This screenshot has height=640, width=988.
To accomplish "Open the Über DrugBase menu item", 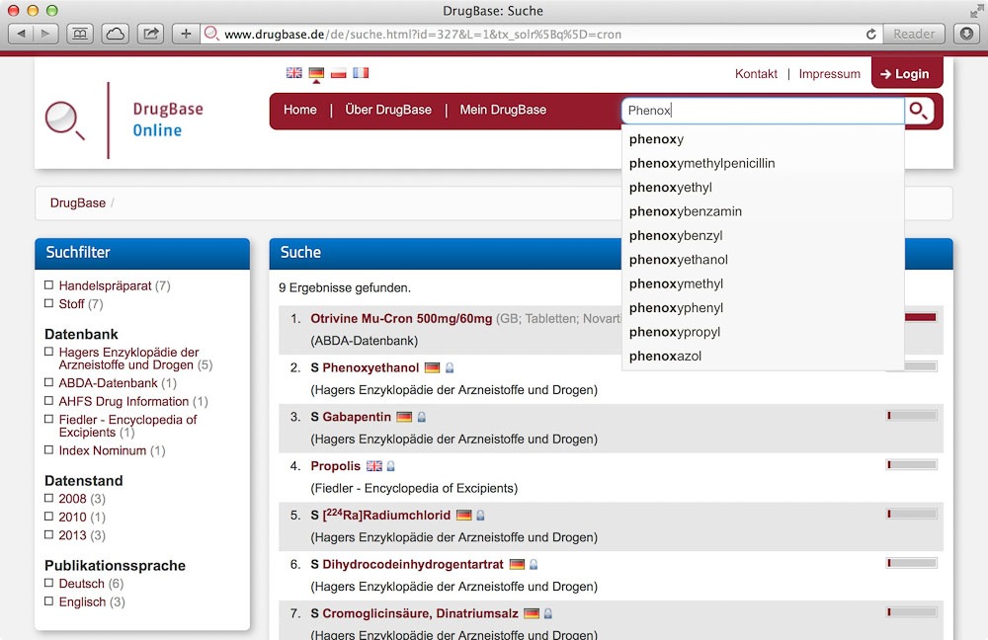I will [388, 110].
